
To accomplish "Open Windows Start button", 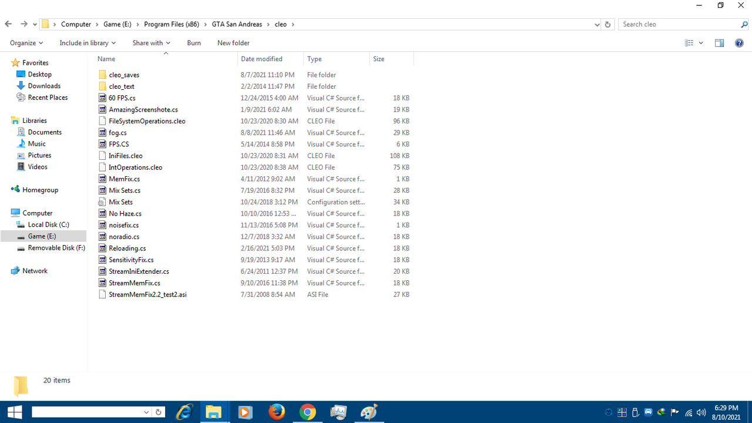I will (15, 412).
